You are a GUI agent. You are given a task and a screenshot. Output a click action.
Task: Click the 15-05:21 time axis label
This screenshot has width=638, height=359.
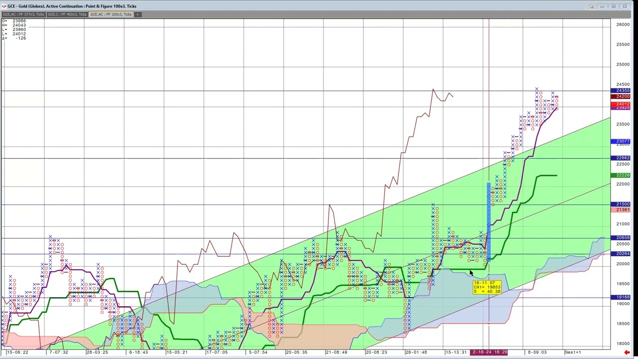coord(177,353)
